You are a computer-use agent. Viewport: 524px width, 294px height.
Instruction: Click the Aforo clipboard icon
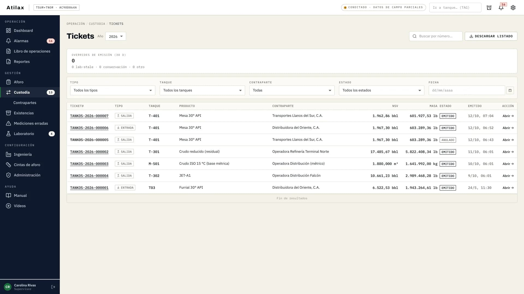coord(8,82)
